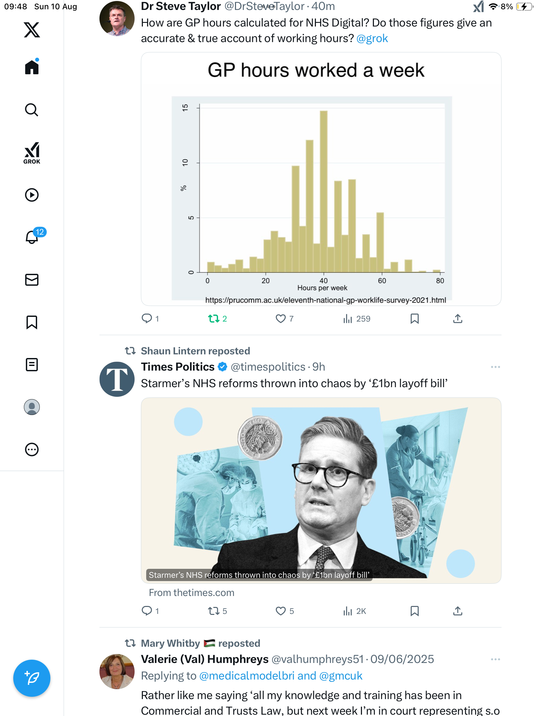Image resolution: width=537 pixels, height=716 pixels.
Task: Open the video play icon in sidebar
Action: pyautogui.click(x=32, y=195)
